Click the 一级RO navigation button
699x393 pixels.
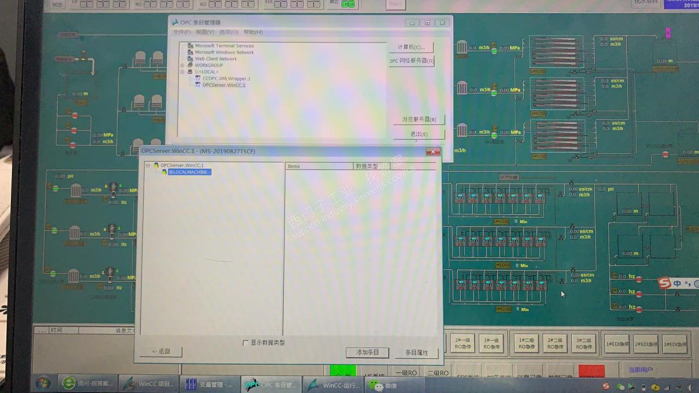(406, 372)
